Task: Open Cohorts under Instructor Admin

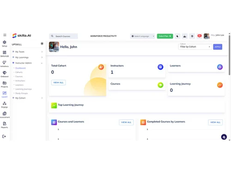Action: (x=19, y=72)
